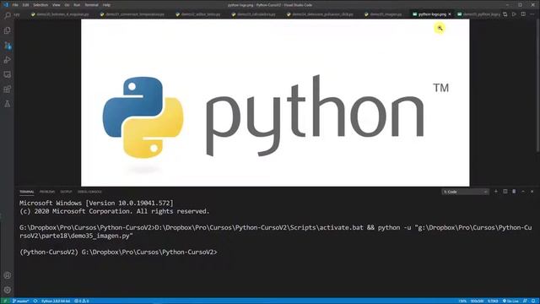Click the Python logo image preview
This screenshot has width=540, height=304.
275,103
